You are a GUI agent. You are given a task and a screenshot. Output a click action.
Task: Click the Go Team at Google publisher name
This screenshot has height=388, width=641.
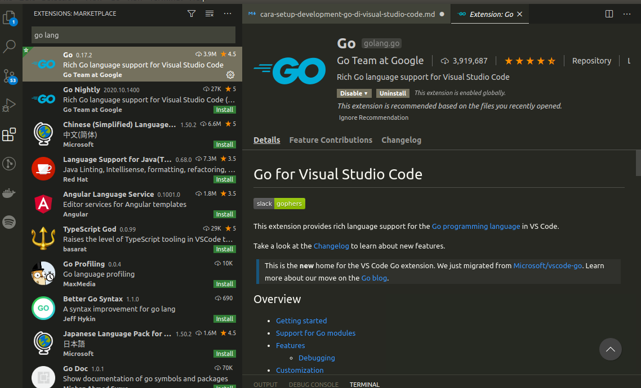(x=380, y=61)
